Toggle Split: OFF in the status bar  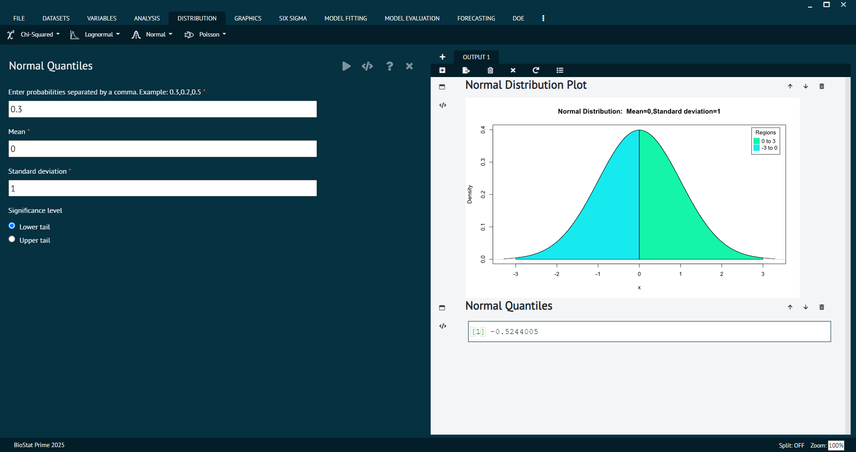tap(791, 445)
